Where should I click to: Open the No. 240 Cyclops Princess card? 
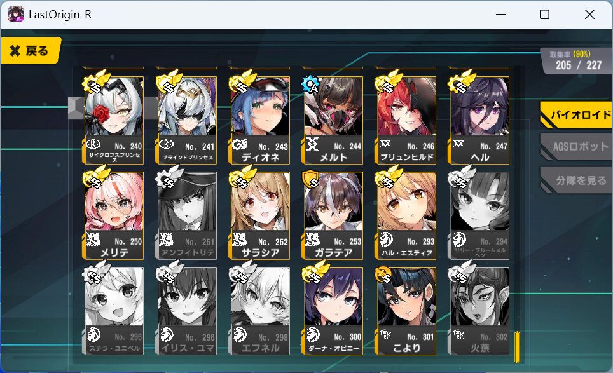pyautogui.click(x=113, y=120)
